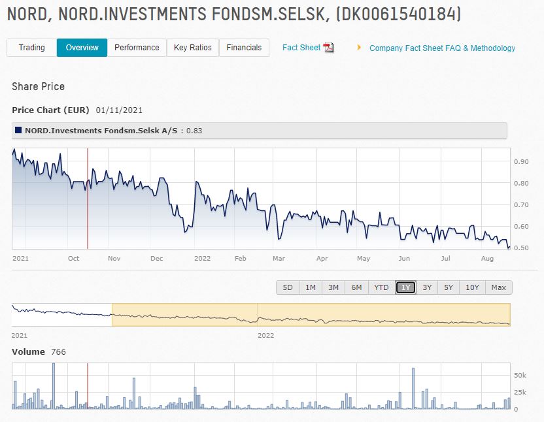Select the YTD chart range
The height and width of the screenshot is (422, 544).
click(381, 287)
